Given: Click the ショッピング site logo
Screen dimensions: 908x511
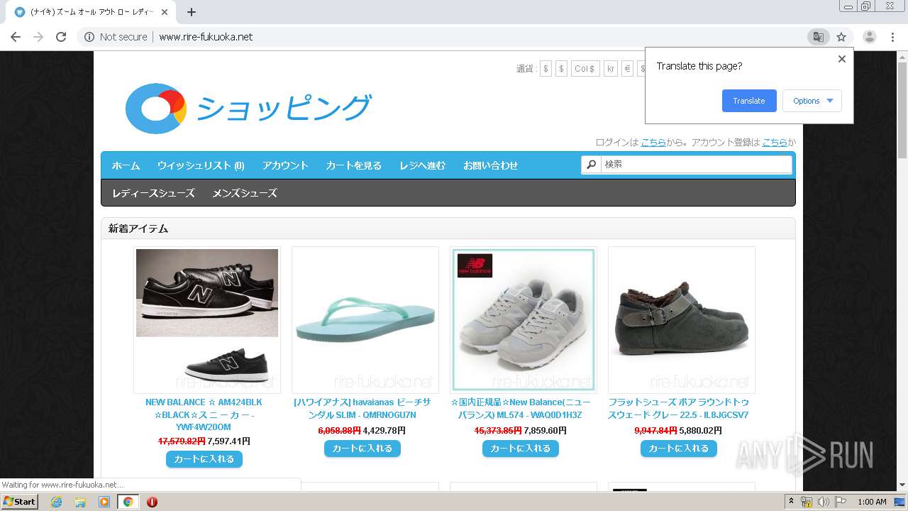Looking at the screenshot, I should [x=248, y=108].
